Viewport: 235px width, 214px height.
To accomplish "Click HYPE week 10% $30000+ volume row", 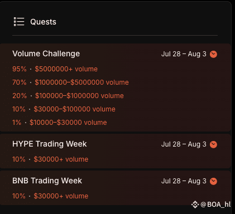I will (x=50, y=159).
